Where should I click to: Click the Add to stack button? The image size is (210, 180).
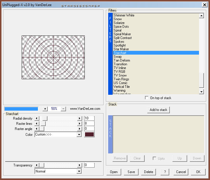(158, 110)
